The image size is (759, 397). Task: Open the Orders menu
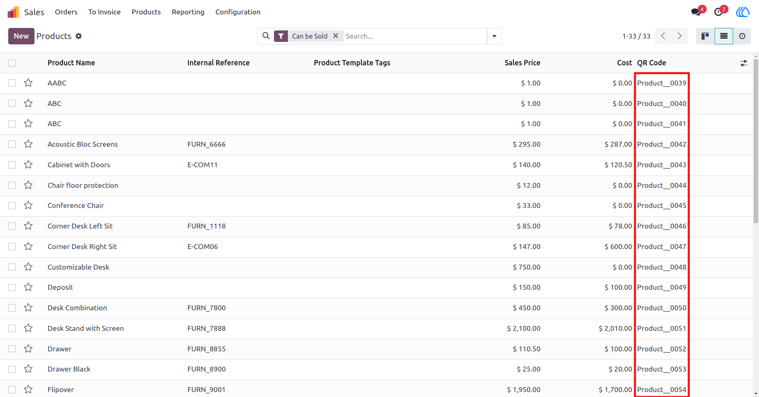66,12
